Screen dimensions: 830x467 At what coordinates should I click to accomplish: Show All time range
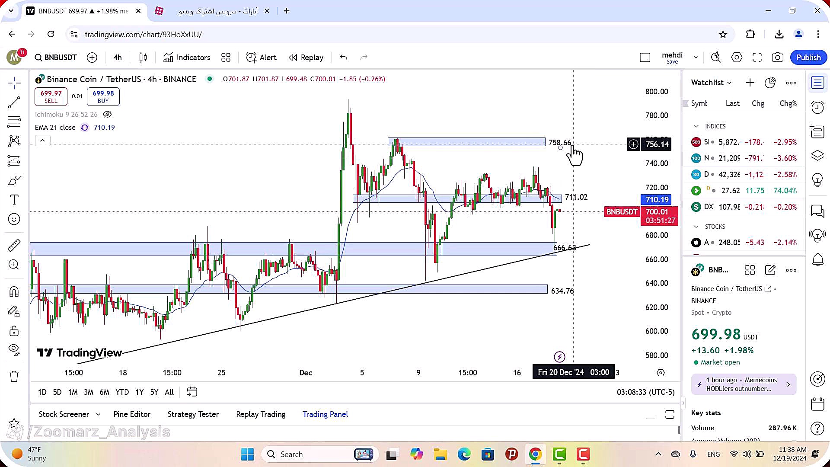(169, 392)
